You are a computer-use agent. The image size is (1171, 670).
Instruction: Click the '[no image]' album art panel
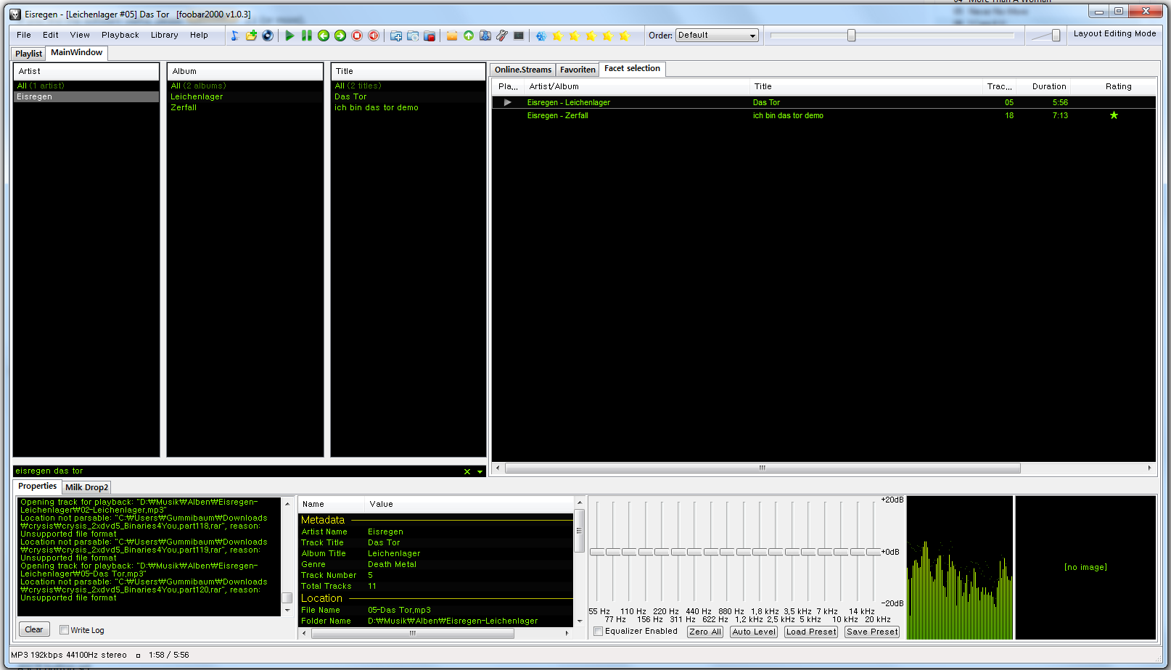click(1085, 567)
